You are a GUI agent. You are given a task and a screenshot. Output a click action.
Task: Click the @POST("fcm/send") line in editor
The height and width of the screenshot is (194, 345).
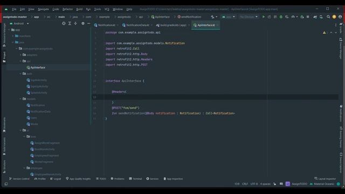(x=126, y=108)
